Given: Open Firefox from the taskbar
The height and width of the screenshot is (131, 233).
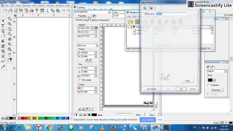Looking at the screenshot, I should point(113,128).
